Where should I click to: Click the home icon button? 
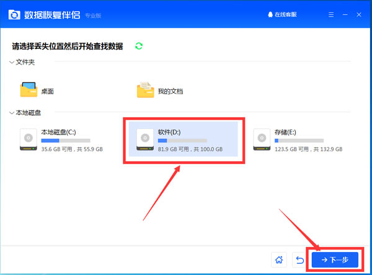coord(279,260)
